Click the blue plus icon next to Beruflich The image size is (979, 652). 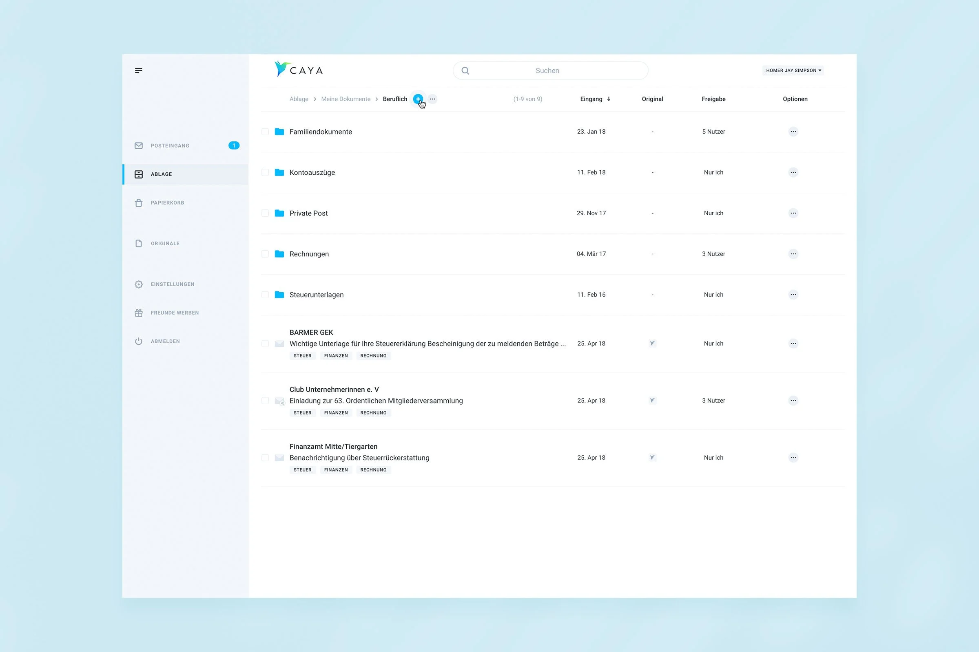pos(418,99)
